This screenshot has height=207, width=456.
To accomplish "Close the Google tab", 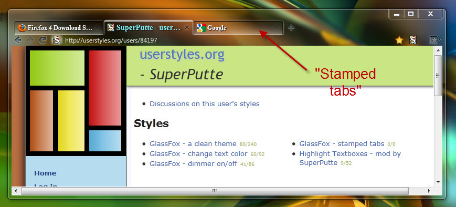I will [276, 28].
